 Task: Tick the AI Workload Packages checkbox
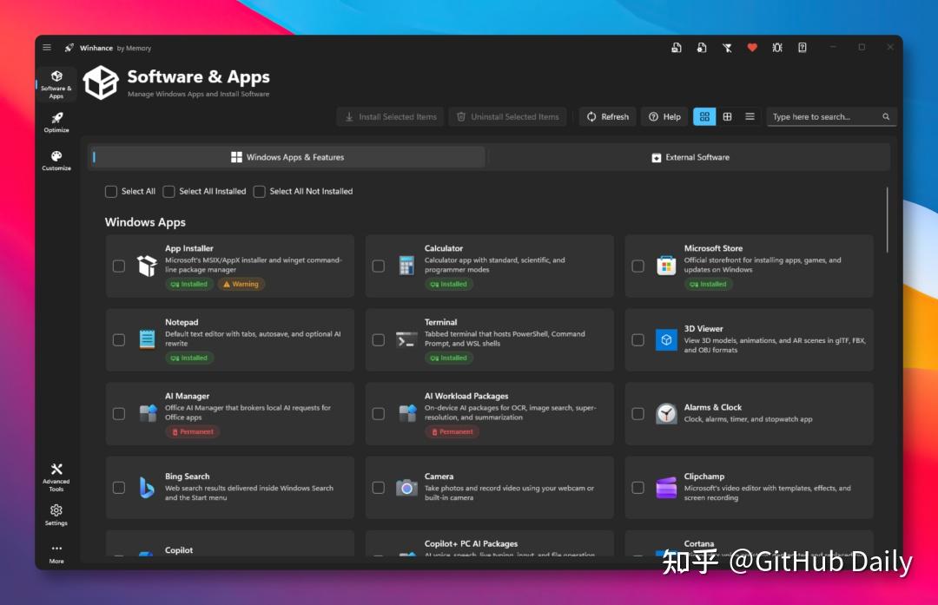[x=379, y=414]
